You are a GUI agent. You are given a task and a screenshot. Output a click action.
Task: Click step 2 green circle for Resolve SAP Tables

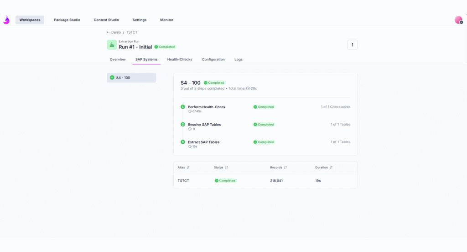(183, 124)
